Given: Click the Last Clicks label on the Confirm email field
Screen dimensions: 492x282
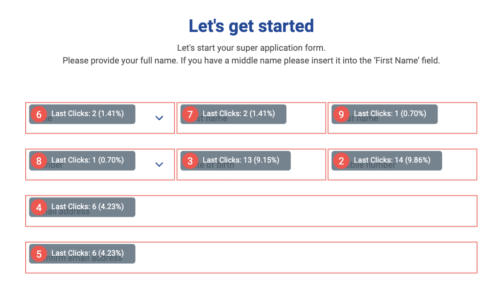Looking at the screenshot, I should tap(87, 253).
